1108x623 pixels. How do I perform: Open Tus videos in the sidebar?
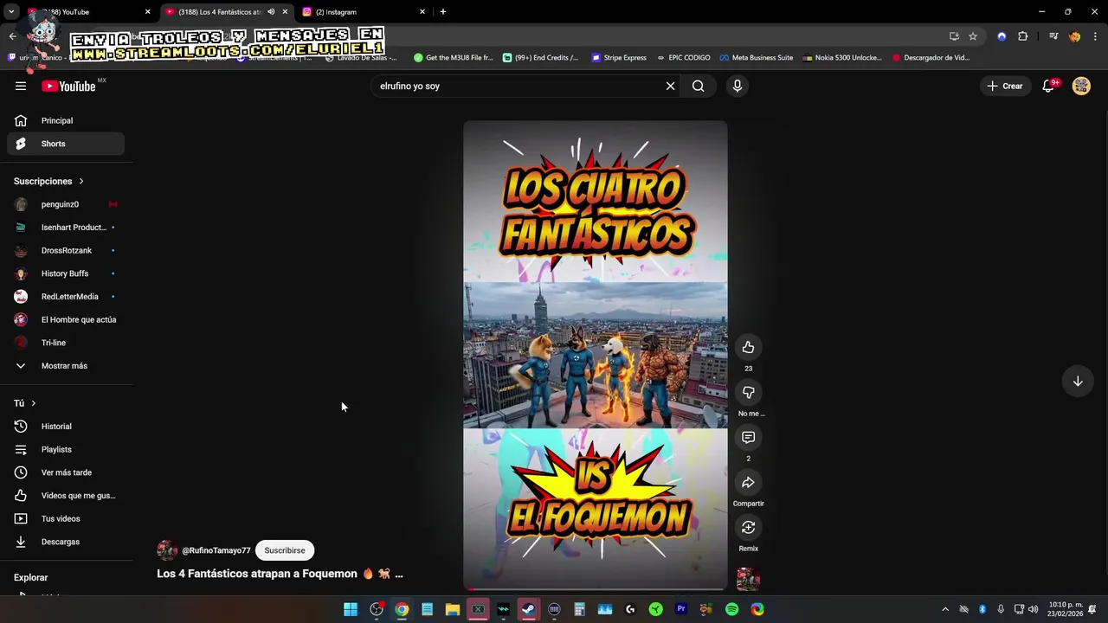66,518
